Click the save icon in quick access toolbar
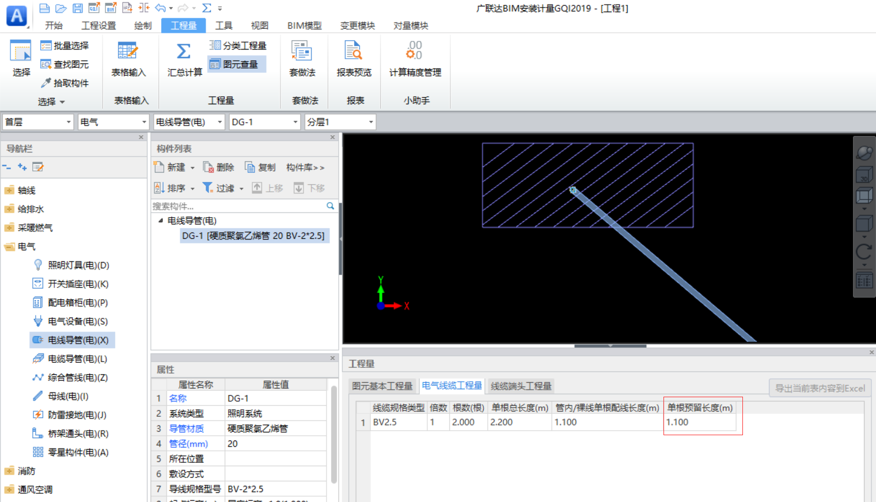Image resolution: width=876 pixels, height=502 pixels. click(77, 8)
